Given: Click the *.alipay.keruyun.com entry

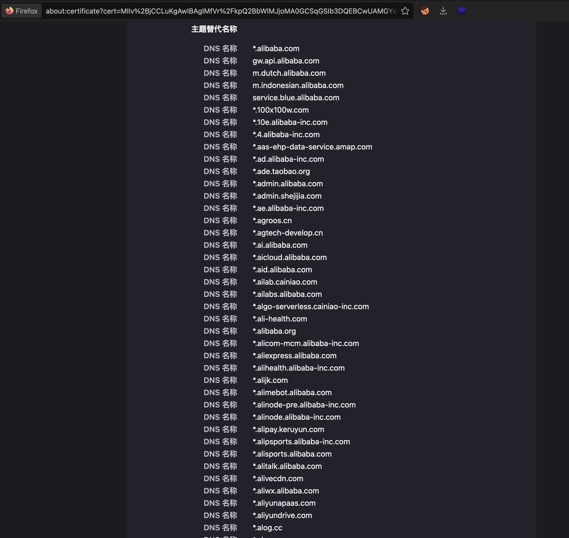Looking at the screenshot, I should [288, 429].
